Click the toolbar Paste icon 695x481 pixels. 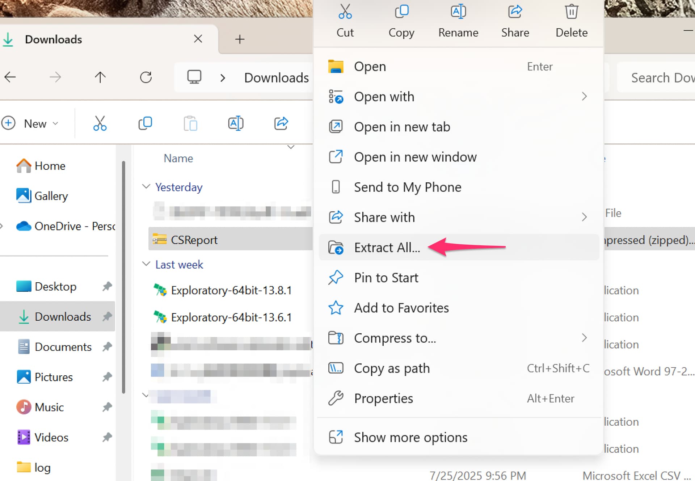190,123
